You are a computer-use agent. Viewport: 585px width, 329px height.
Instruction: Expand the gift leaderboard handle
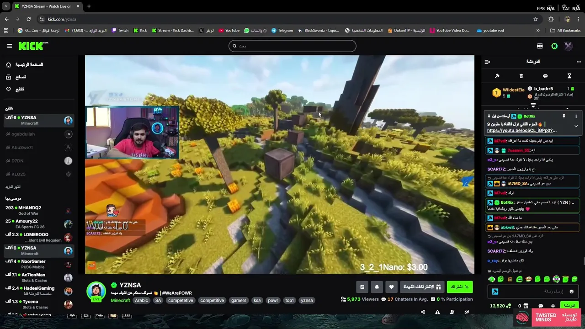click(x=533, y=106)
